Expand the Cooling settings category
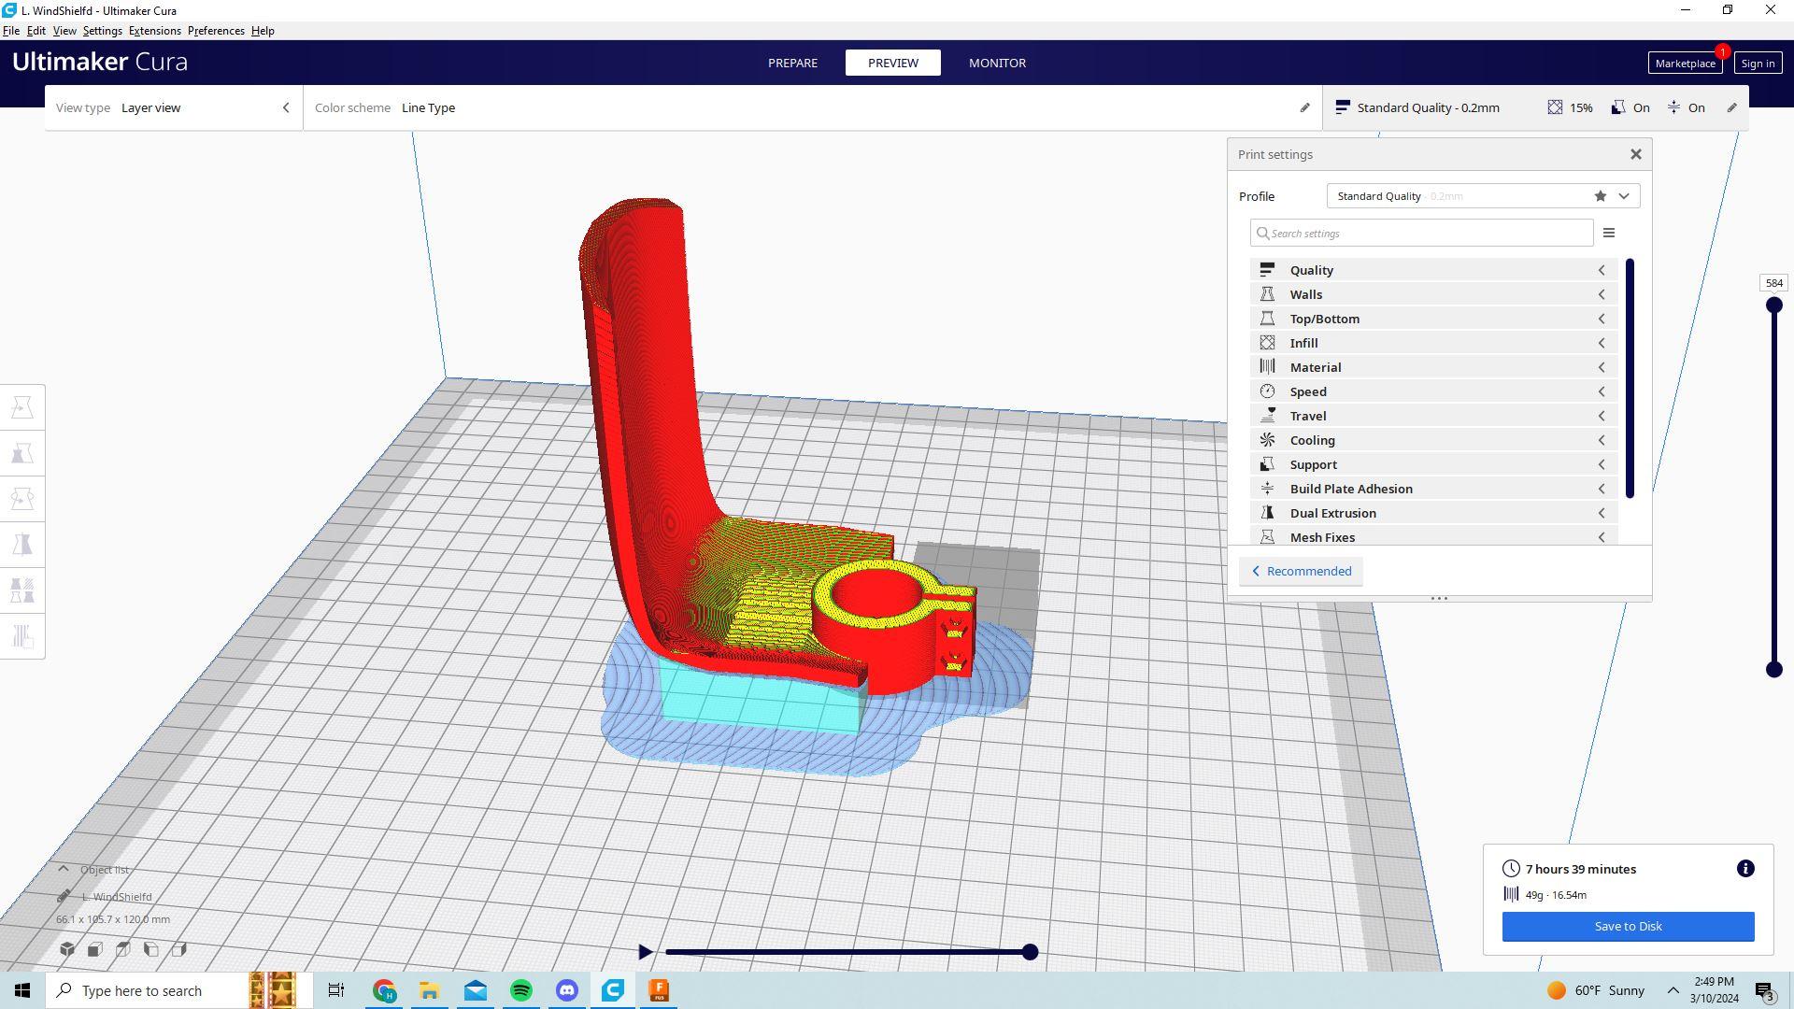 pyautogui.click(x=1433, y=440)
